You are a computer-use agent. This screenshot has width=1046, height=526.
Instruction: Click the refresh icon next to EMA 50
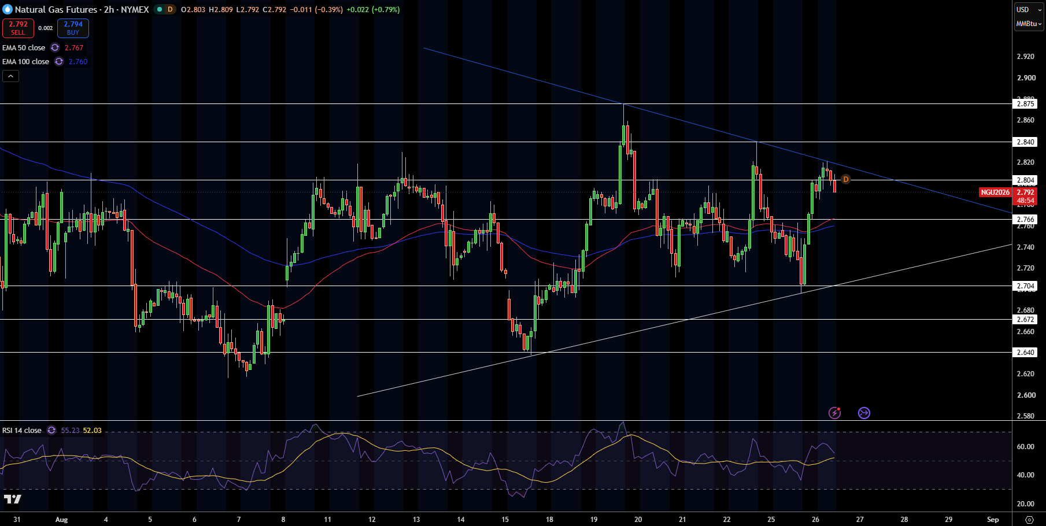[x=55, y=47]
